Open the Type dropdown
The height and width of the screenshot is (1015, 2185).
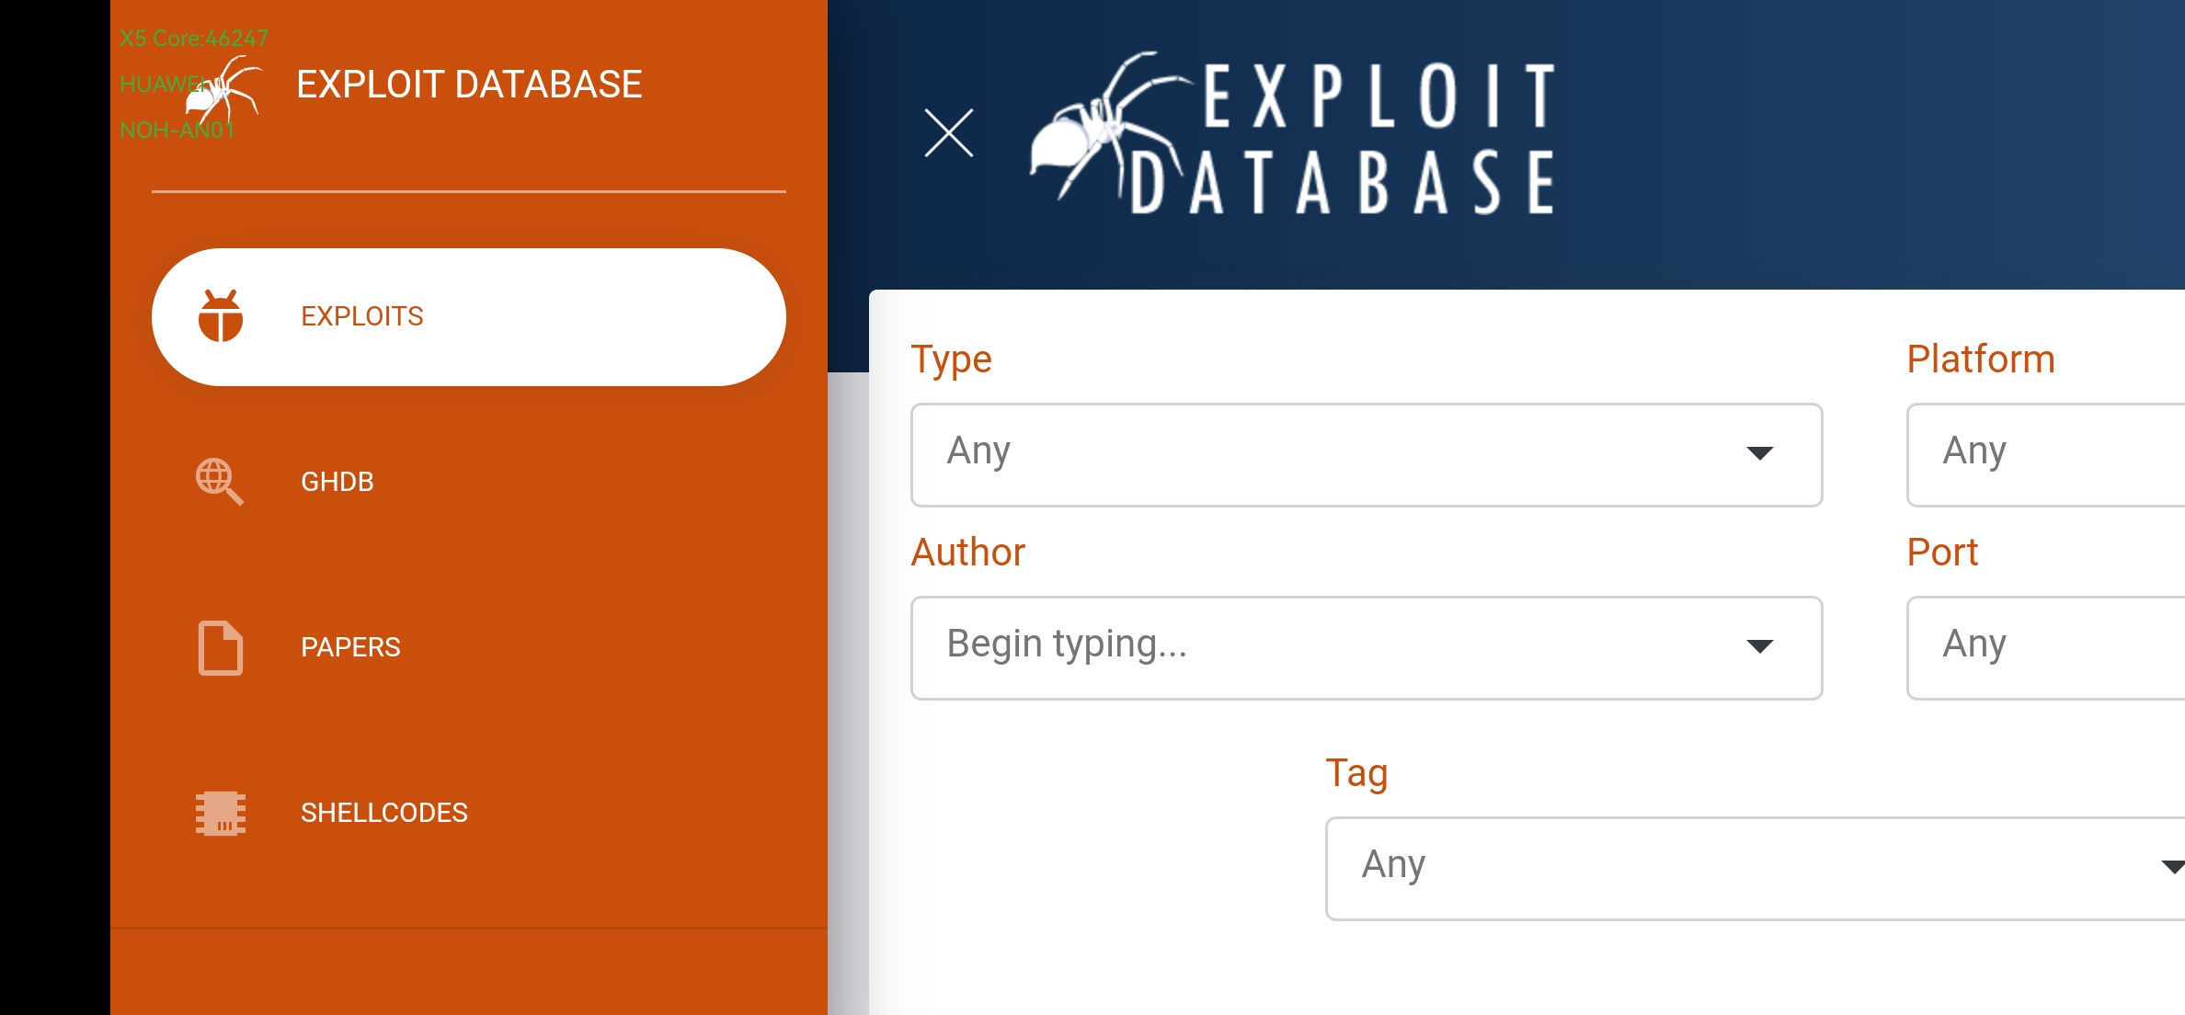pos(1367,455)
